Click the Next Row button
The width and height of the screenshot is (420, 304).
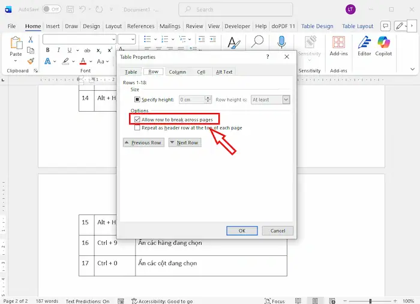tap(184, 142)
